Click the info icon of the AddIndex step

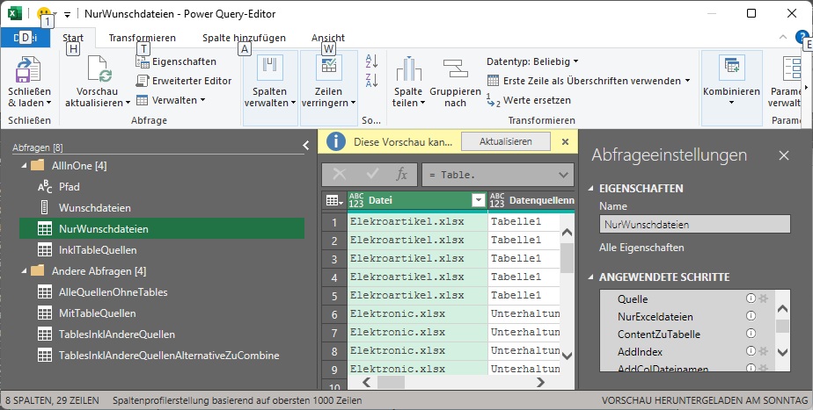[751, 351]
